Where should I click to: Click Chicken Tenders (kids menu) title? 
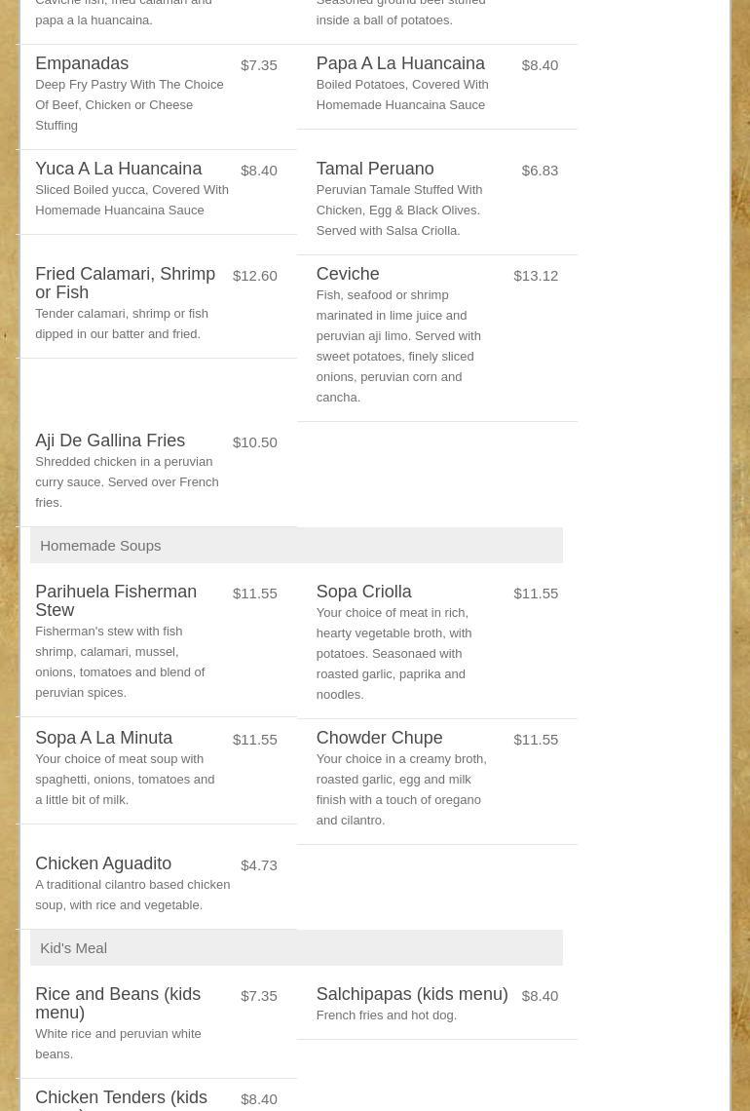[x=121, y=1099]
